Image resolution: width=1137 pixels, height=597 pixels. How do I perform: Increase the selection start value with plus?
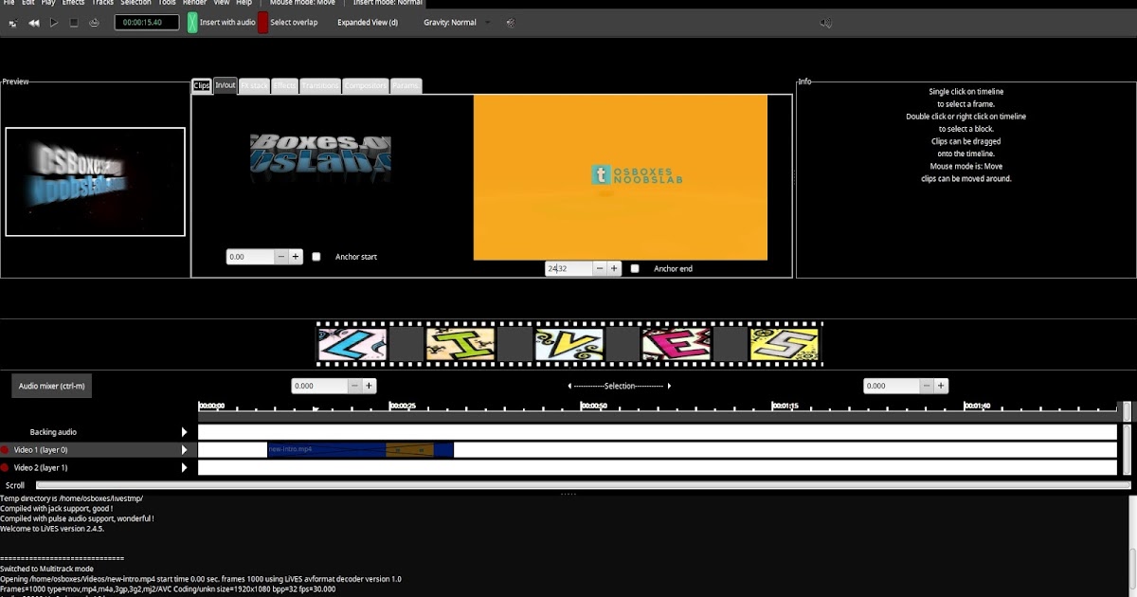tap(370, 386)
